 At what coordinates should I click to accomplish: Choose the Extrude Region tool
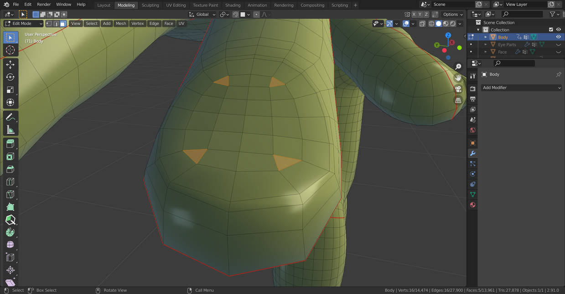coord(10,144)
